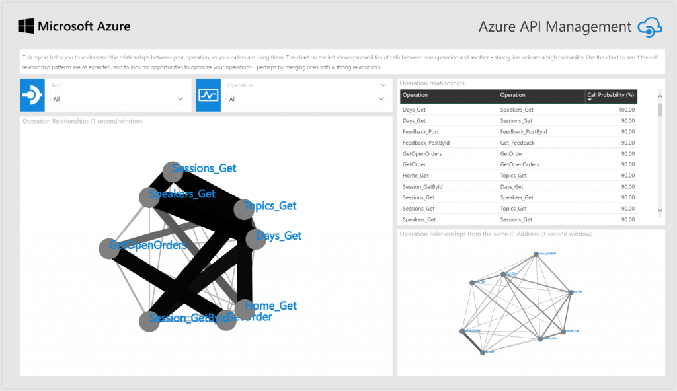Click the report description text box
This screenshot has height=391, width=677.
click(x=342, y=61)
